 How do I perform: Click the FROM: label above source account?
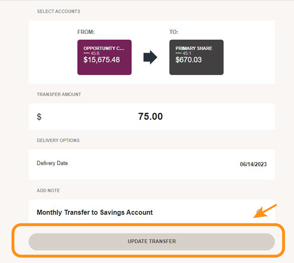tap(86, 32)
